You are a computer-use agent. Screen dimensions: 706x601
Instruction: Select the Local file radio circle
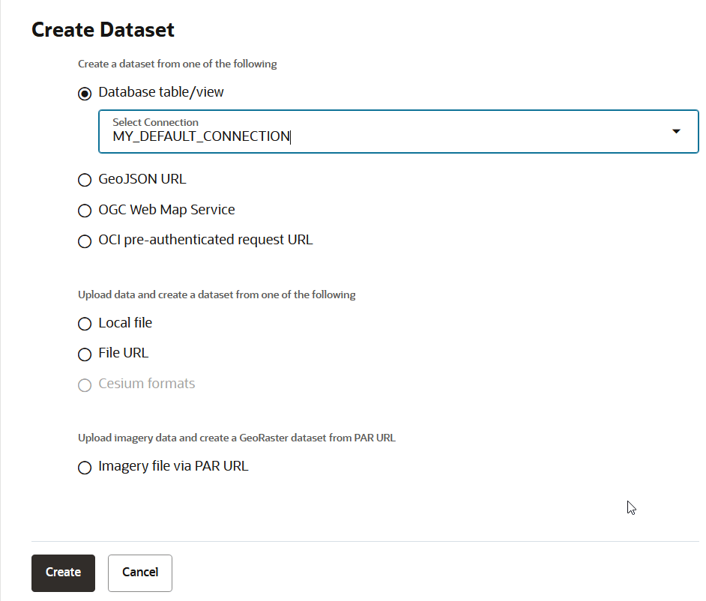point(85,324)
